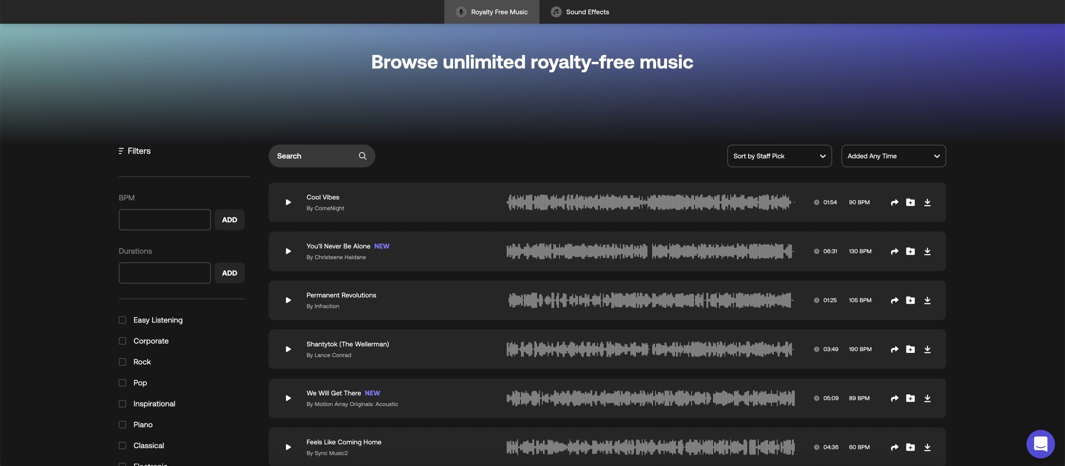
Task: Click ADD next to Durations field
Action: [230, 273]
